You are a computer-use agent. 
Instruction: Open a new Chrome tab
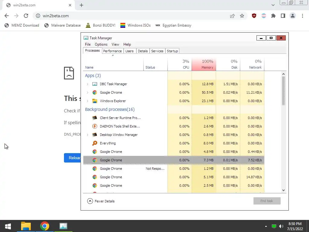[x=81, y=5]
